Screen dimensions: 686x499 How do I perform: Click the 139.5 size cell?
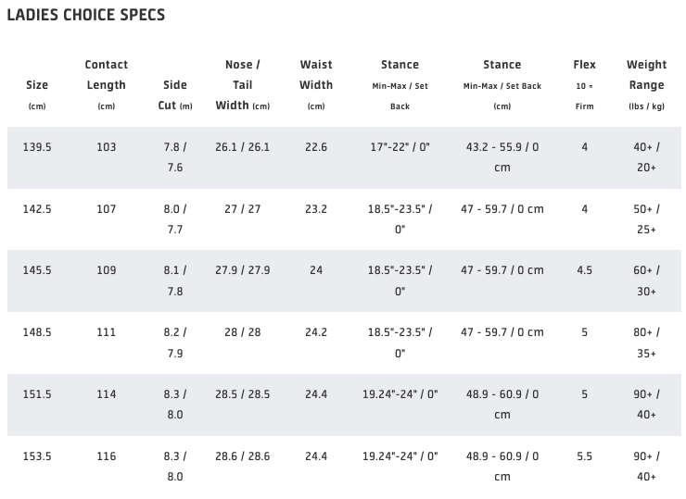pos(37,147)
